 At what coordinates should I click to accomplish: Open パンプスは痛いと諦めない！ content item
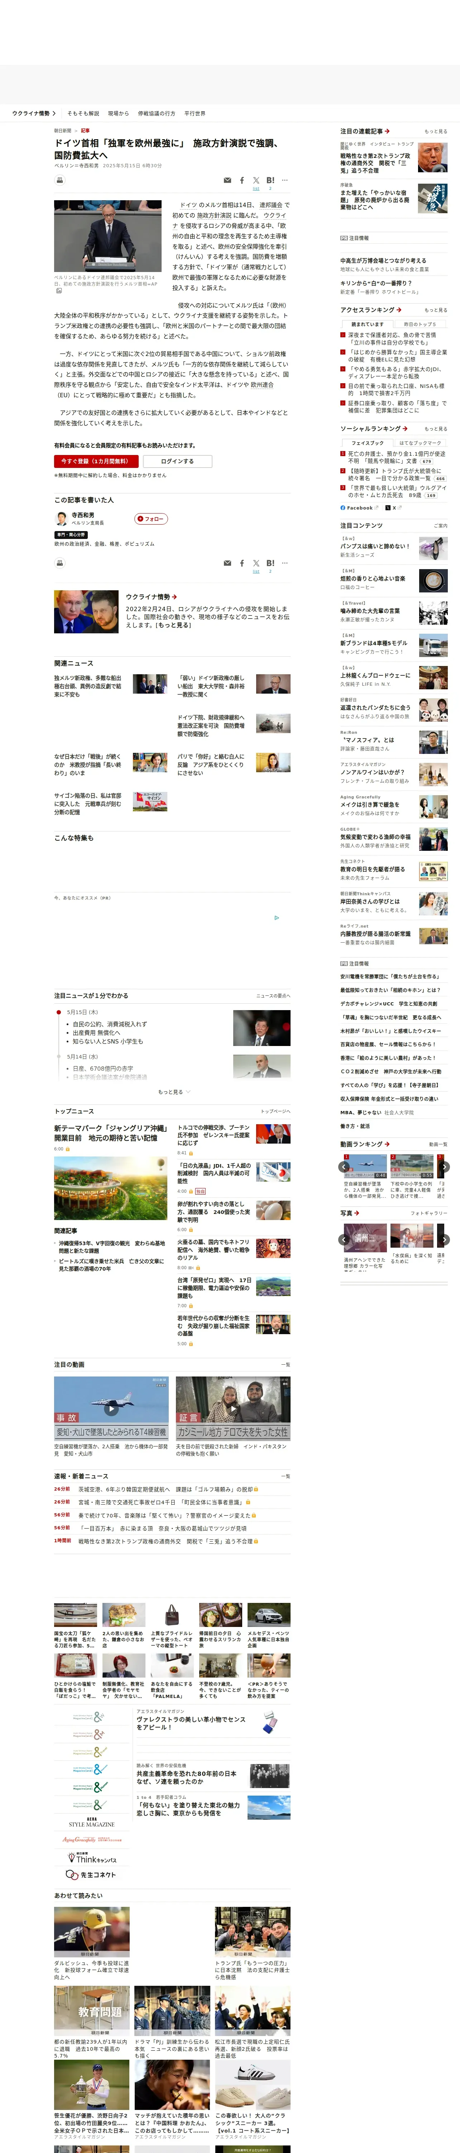click(x=375, y=546)
